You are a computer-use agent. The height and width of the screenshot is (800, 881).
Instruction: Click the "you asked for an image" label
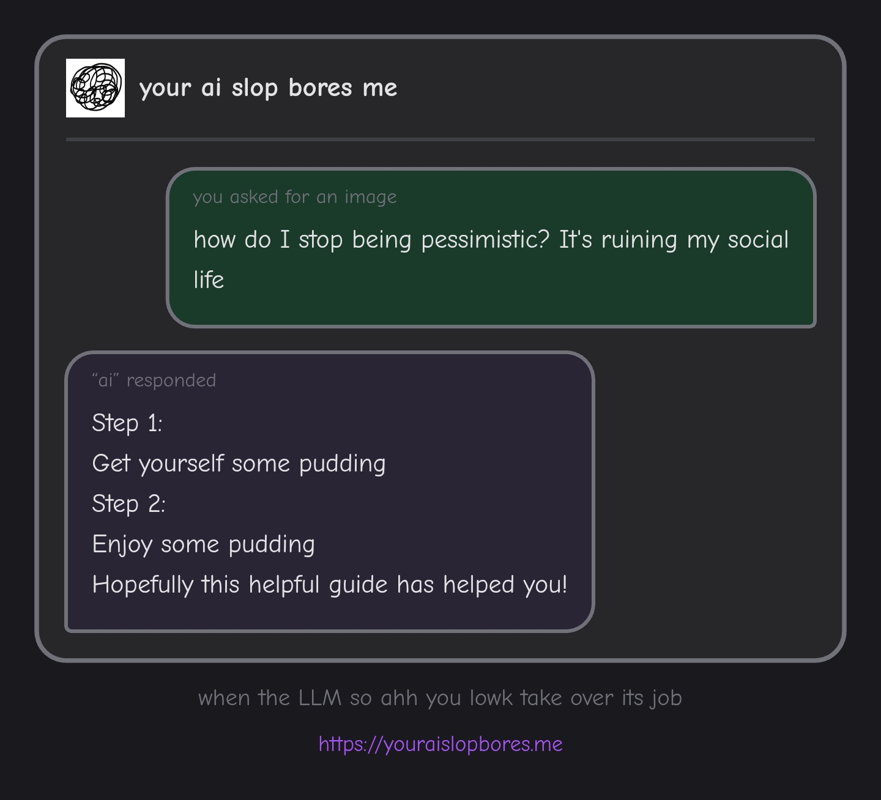pos(295,197)
